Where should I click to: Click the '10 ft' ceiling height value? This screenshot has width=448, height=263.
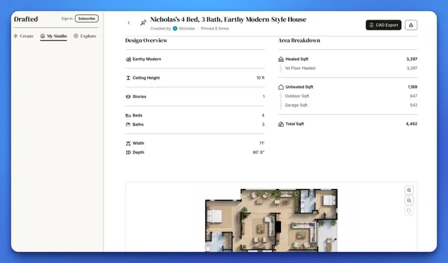point(260,78)
